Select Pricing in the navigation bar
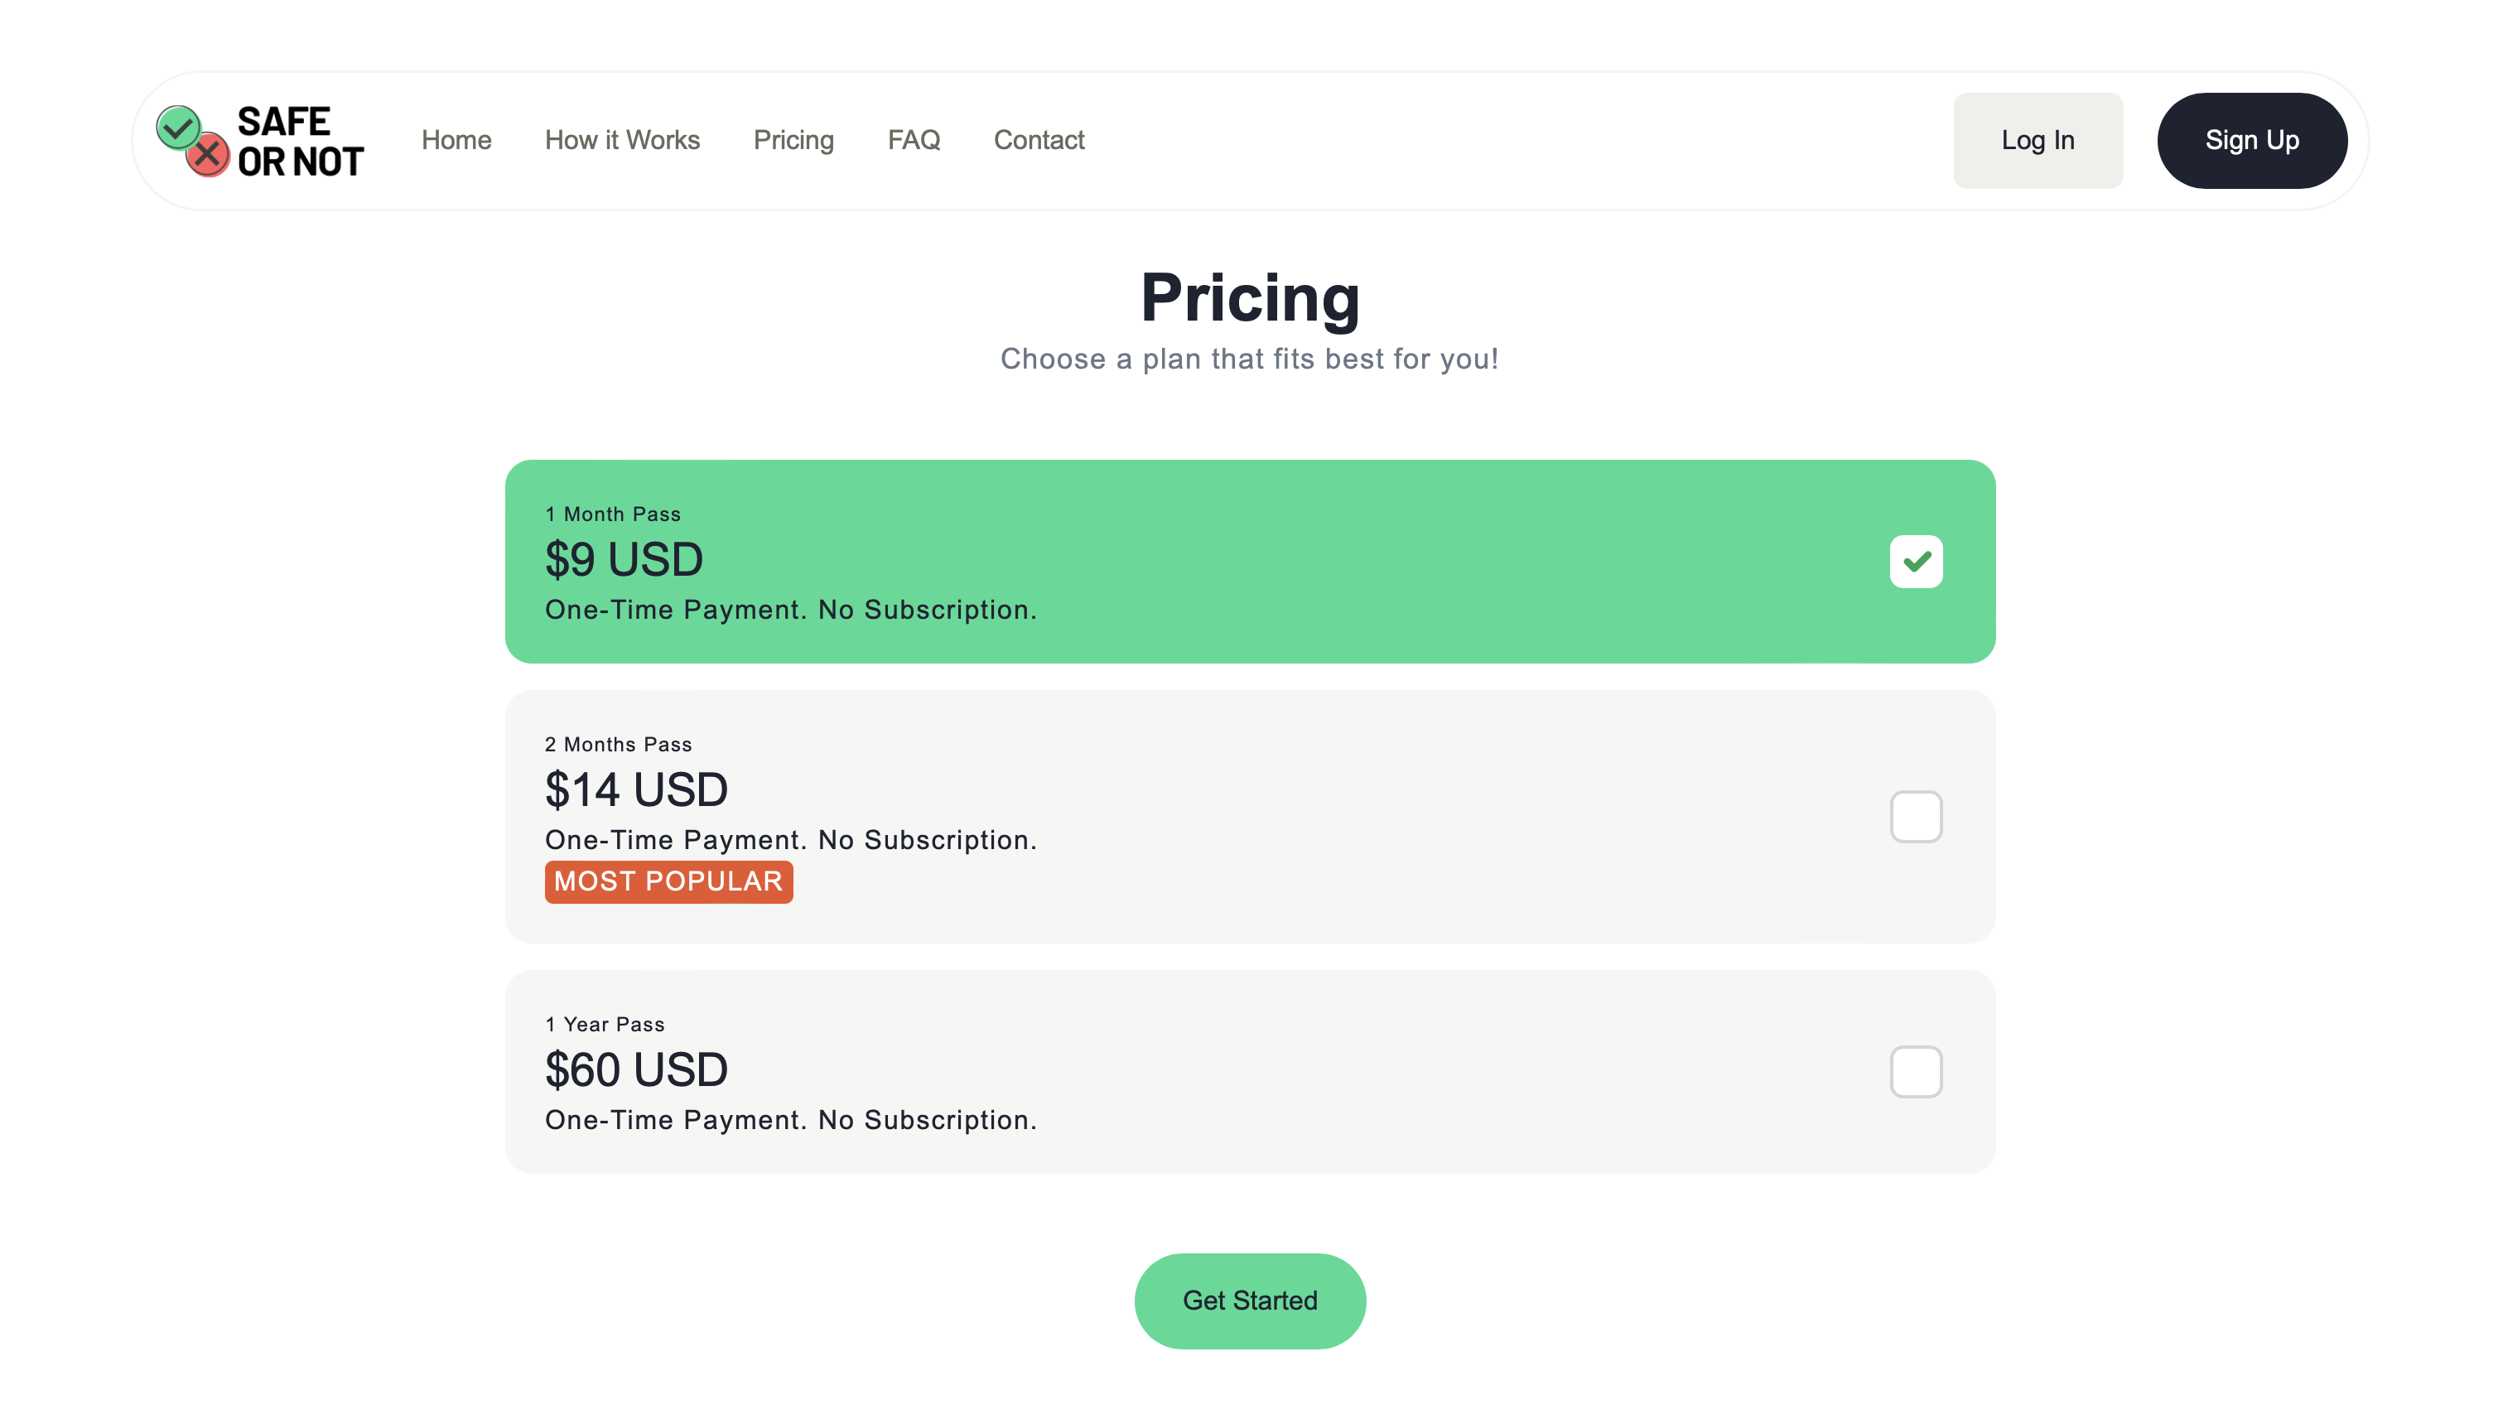Image resolution: width=2503 pixels, height=1424 pixels. [793, 140]
